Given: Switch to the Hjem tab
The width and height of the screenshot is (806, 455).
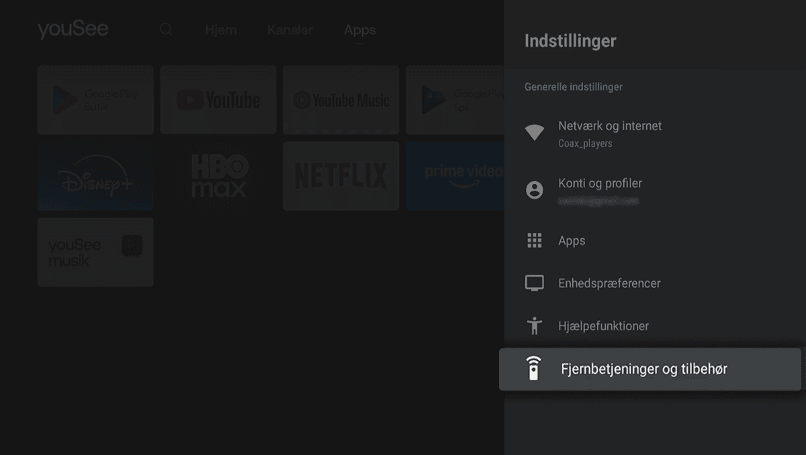Looking at the screenshot, I should click(221, 30).
